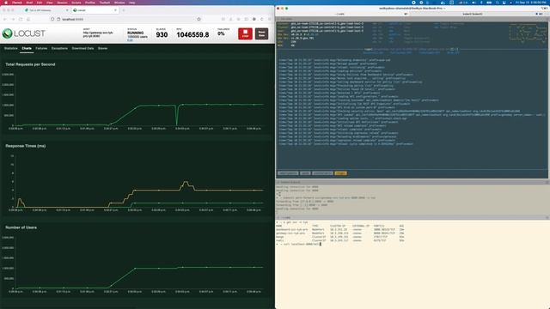The height and width of the screenshot is (309, 550).
Task: Click the host URL text in Locust header
Action: click(98, 34)
